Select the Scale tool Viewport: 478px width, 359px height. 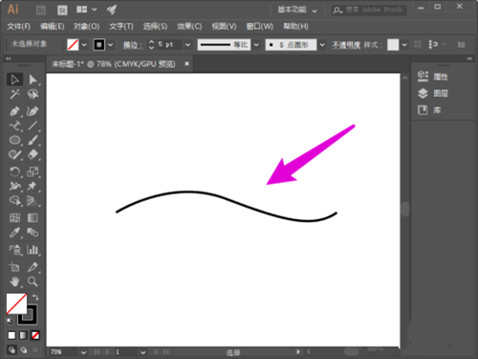coord(33,171)
